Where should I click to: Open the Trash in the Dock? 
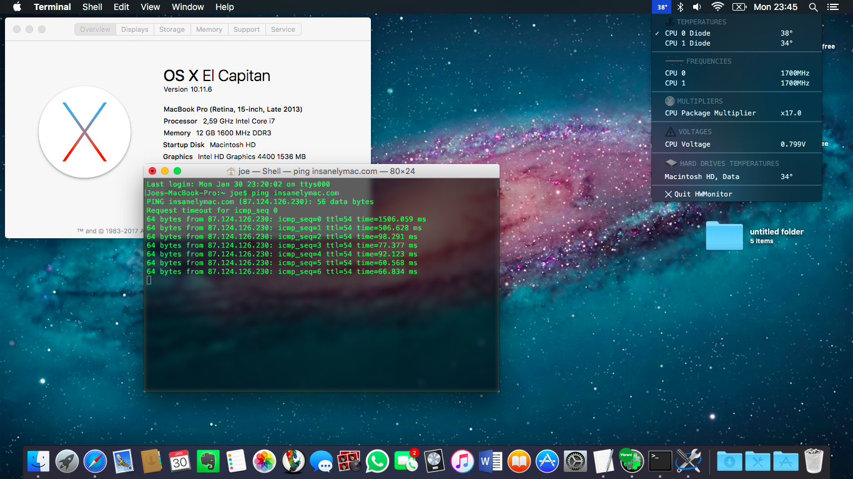pos(814,462)
